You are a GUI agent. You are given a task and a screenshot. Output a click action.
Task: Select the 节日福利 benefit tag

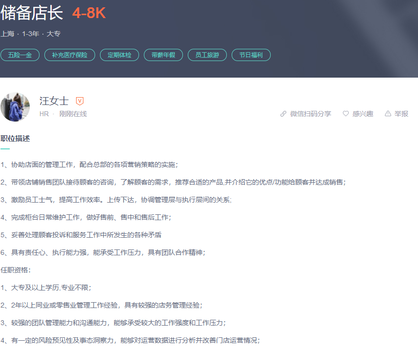(251, 55)
